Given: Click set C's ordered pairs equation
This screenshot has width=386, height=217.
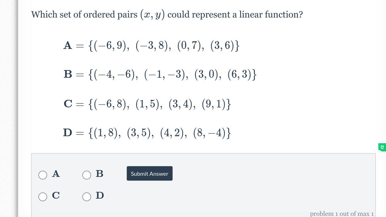Looking at the screenshot, I should [x=147, y=104].
